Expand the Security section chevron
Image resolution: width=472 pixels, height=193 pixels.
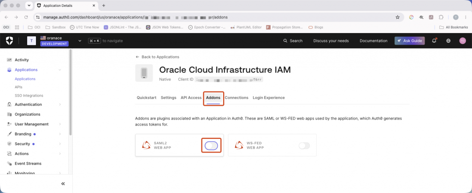point(59,144)
